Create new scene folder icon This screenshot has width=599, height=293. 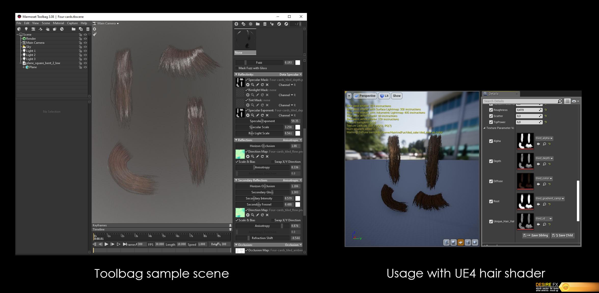[73, 29]
